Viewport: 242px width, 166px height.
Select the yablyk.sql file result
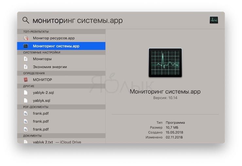[x=61, y=100]
